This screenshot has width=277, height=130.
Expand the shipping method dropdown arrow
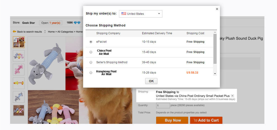233,96
